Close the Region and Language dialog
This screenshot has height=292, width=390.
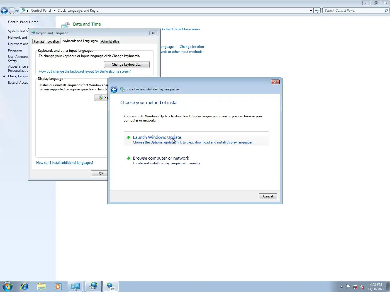click(153, 33)
